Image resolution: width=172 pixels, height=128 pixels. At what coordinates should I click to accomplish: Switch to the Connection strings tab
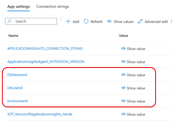pyautogui.click(x=53, y=6)
